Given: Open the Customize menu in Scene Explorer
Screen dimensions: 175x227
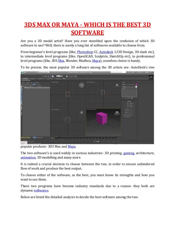Looking at the screenshot, I should pos(36,83).
